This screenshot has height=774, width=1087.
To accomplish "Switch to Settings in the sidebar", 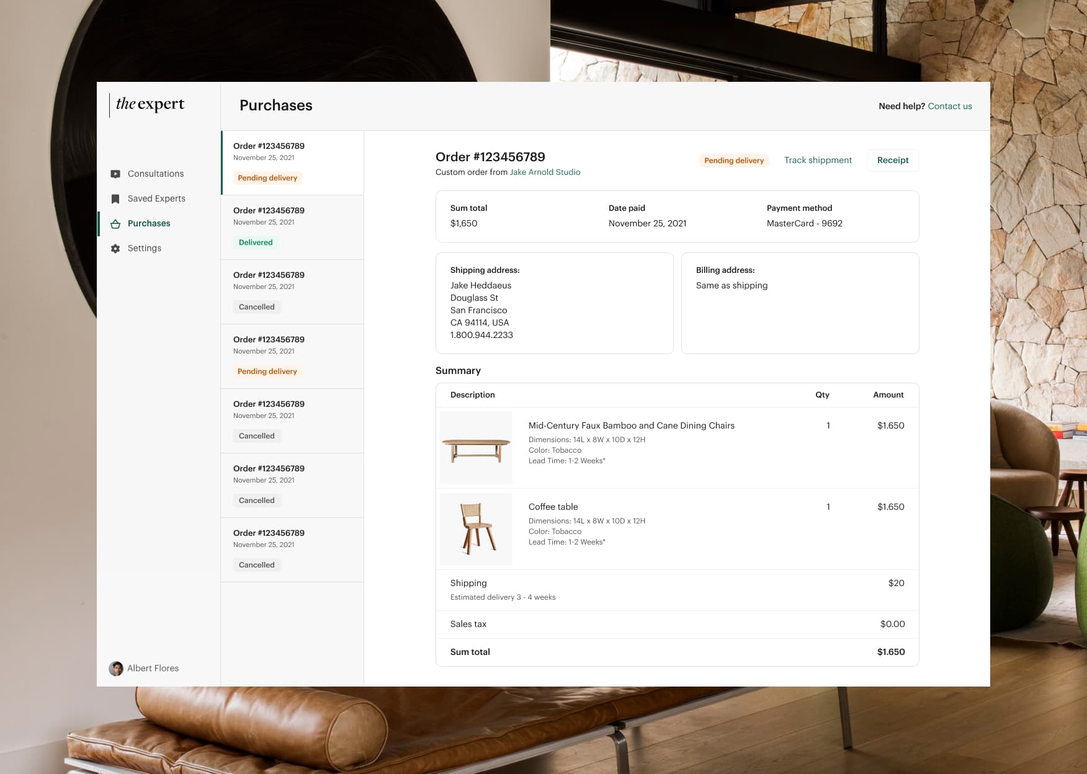I will click(x=144, y=248).
